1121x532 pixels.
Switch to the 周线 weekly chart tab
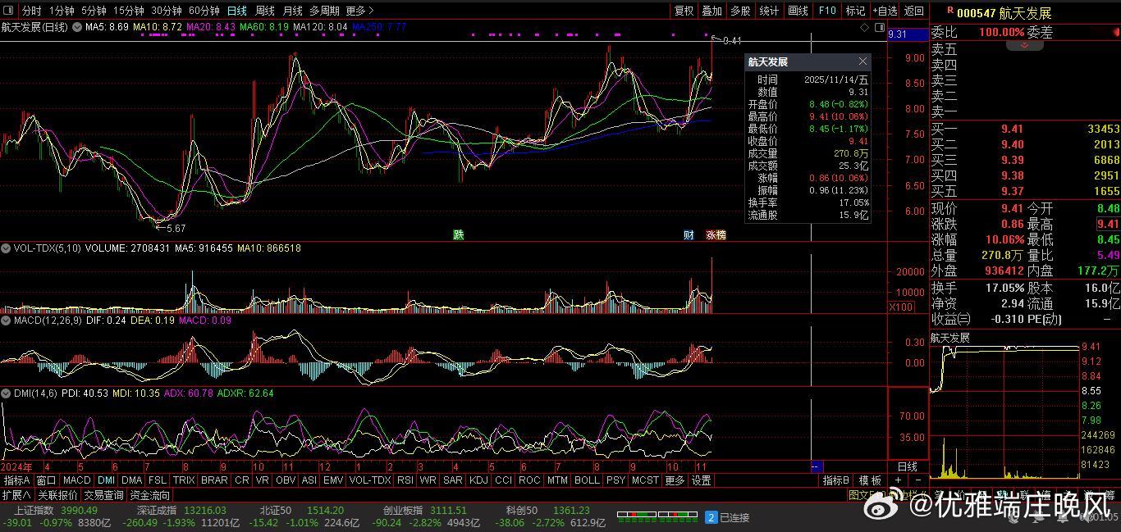pyautogui.click(x=264, y=11)
